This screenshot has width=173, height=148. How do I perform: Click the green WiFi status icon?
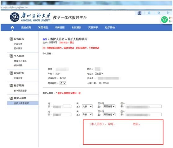tap(164, 20)
